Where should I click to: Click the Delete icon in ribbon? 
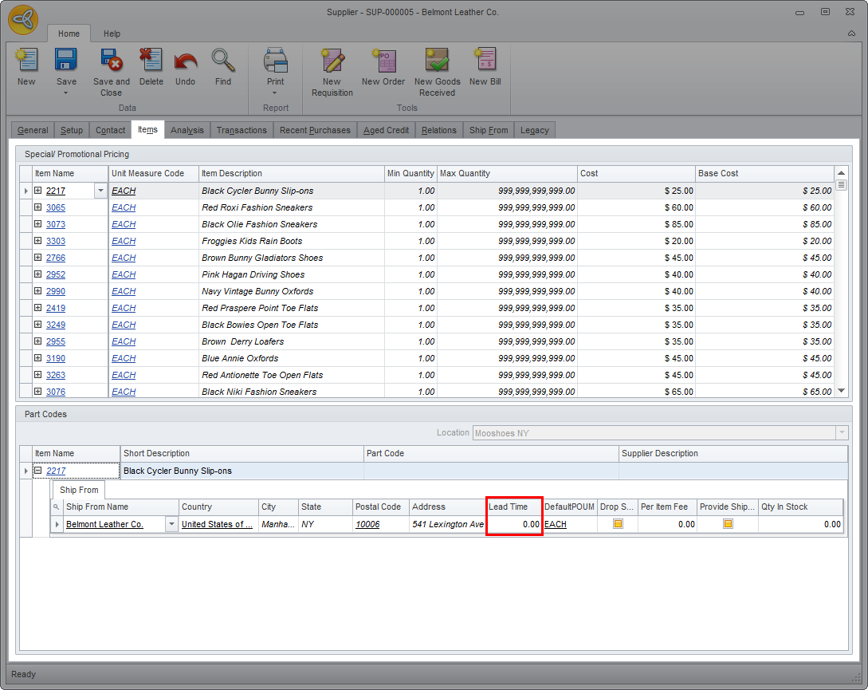click(x=151, y=61)
